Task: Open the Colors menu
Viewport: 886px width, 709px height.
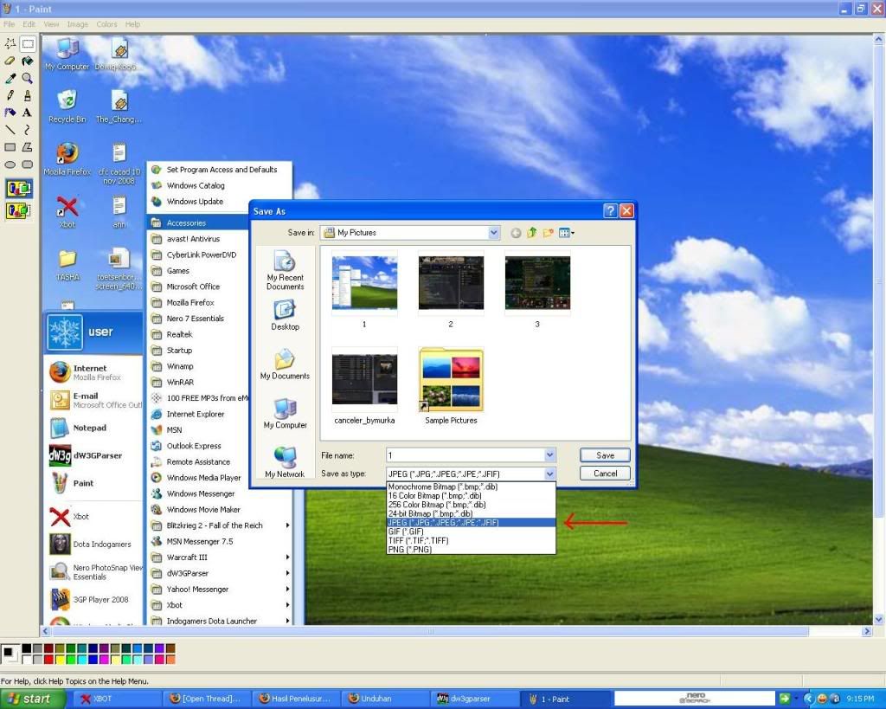Action: click(x=106, y=24)
